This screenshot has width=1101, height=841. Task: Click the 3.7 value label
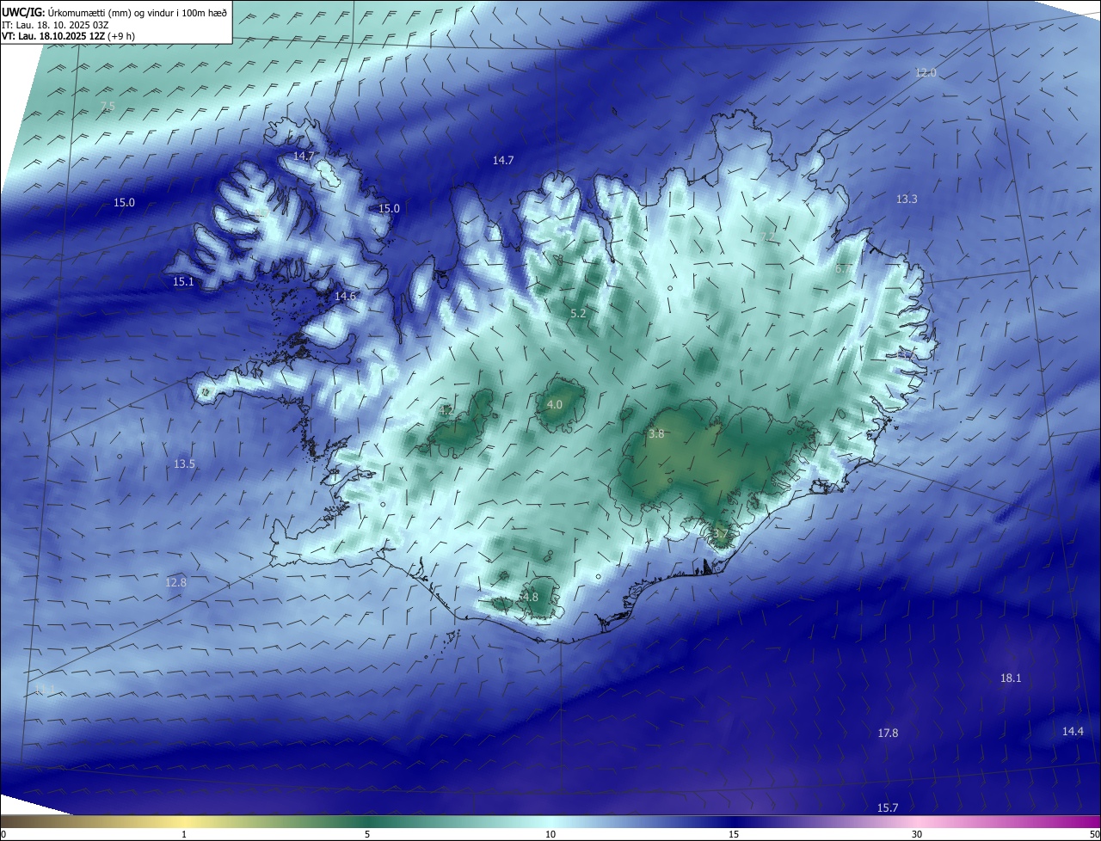(721, 534)
